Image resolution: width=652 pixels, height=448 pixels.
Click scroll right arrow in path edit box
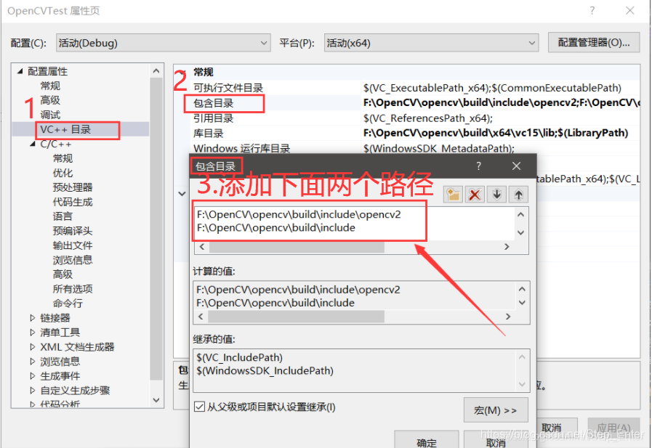click(x=507, y=247)
